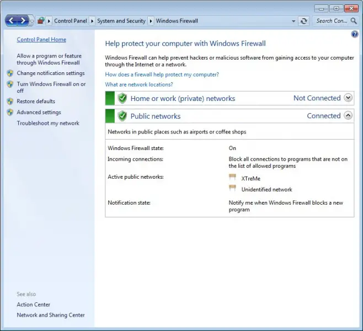Open Network and Sharing Center

(51, 315)
